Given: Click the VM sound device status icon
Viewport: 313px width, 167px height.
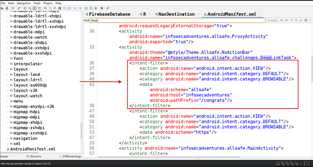Looking at the screenshot, I should [296, 163].
